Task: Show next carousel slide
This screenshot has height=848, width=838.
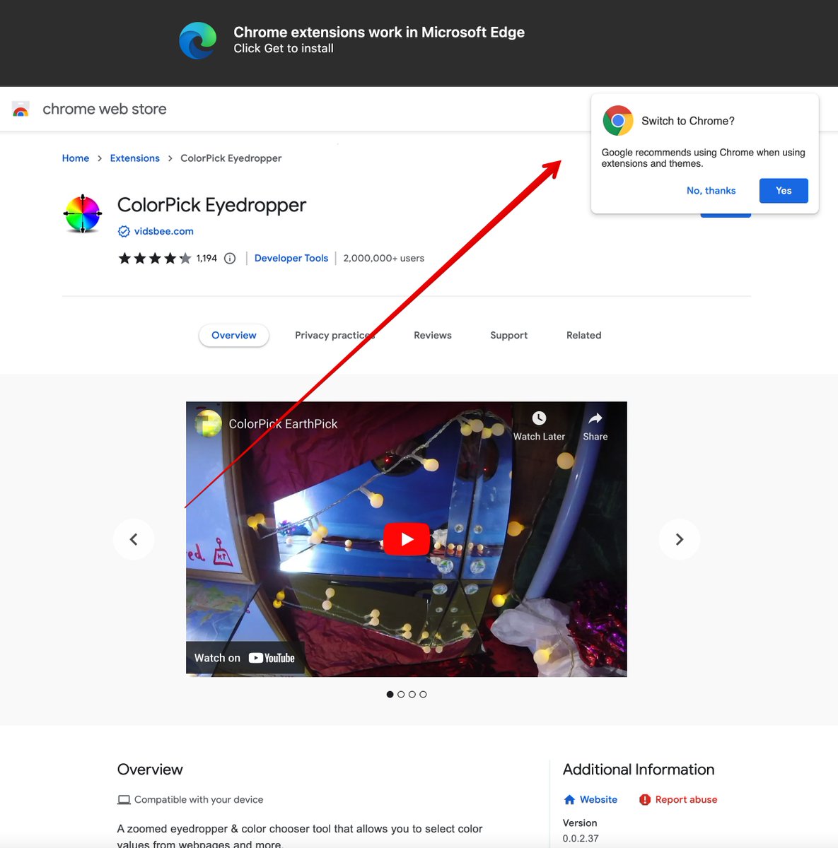Action: pos(680,539)
